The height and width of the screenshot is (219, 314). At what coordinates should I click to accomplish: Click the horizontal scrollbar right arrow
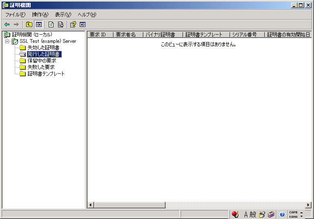pos(308,205)
